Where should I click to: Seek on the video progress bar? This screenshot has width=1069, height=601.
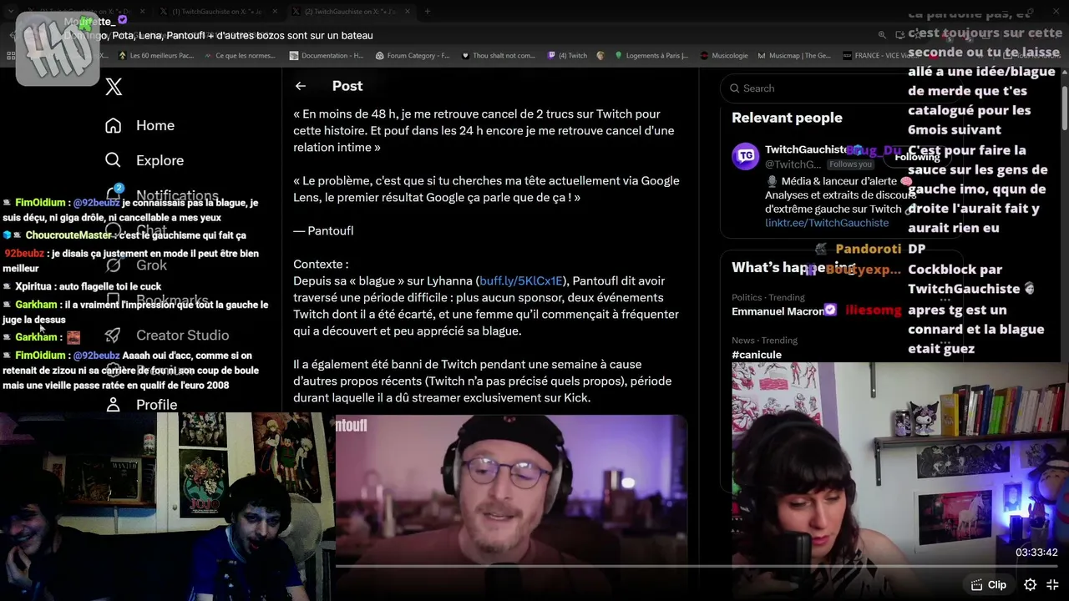click(697, 565)
